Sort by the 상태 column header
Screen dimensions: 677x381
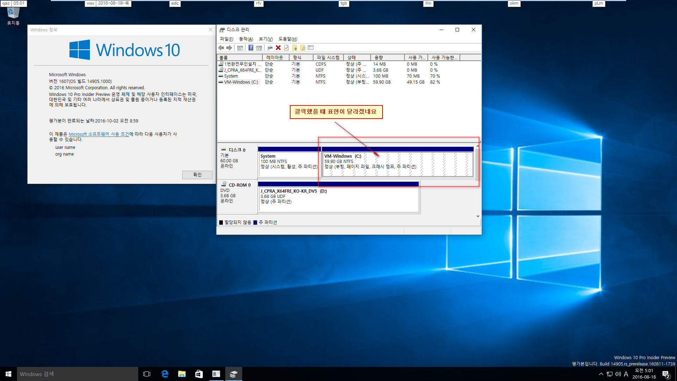pyautogui.click(x=357, y=58)
